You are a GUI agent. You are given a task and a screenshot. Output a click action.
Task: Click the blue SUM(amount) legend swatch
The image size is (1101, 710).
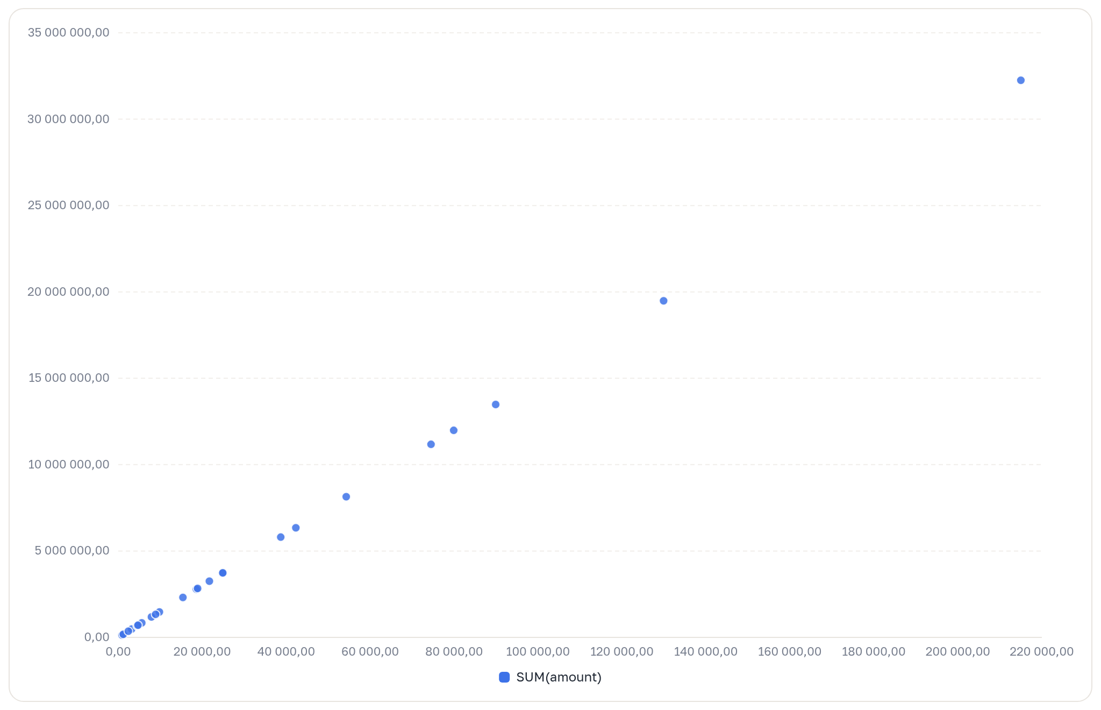click(504, 677)
